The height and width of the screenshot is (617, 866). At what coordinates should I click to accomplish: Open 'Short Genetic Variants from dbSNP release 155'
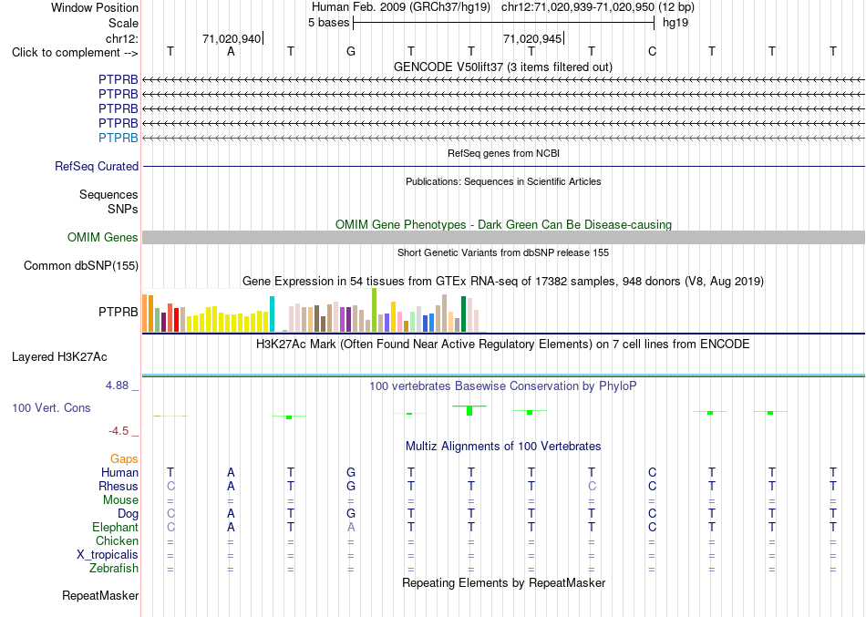click(503, 252)
